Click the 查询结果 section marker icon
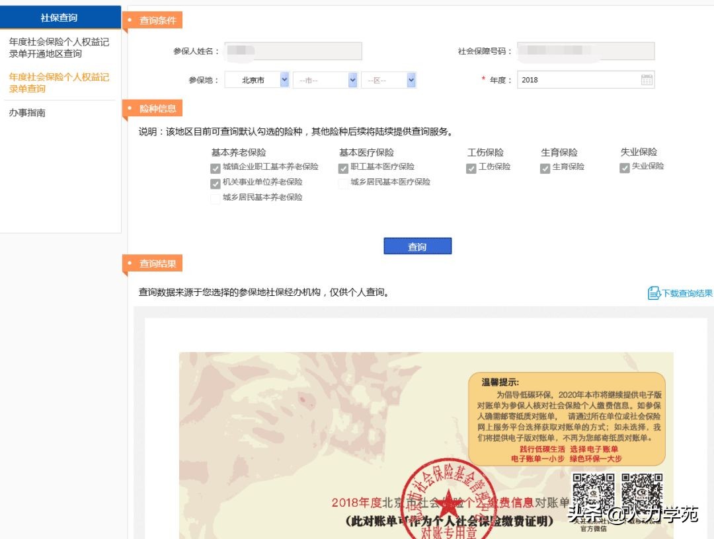Image resolution: width=714 pixels, height=539 pixels. tap(130, 263)
